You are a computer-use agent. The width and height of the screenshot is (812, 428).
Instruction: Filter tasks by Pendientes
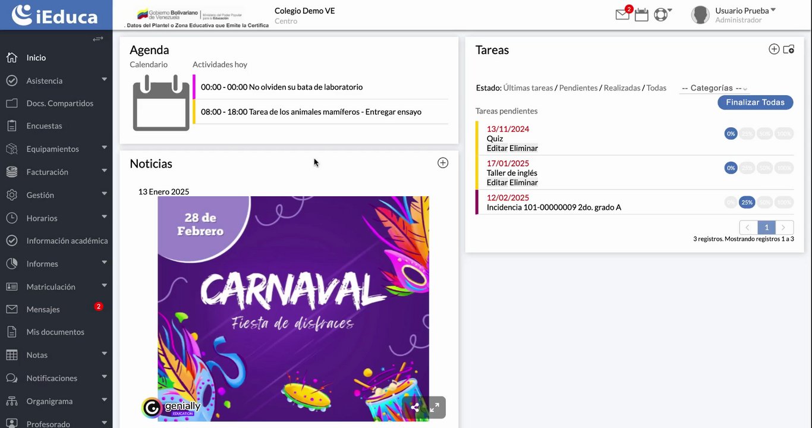point(578,88)
